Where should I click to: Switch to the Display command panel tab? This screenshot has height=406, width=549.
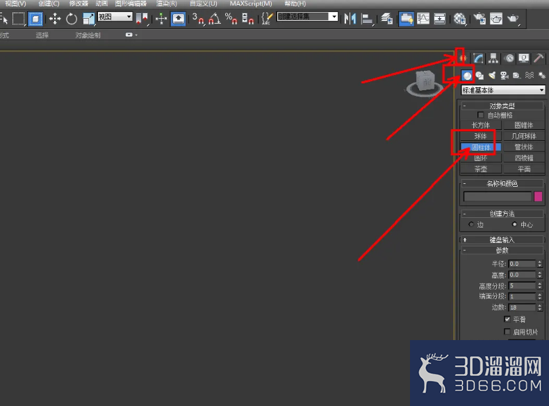523,58
